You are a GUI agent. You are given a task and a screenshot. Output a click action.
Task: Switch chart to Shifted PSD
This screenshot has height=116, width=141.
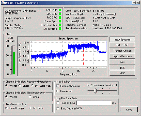pyautogui.click(x=122, y=45)
